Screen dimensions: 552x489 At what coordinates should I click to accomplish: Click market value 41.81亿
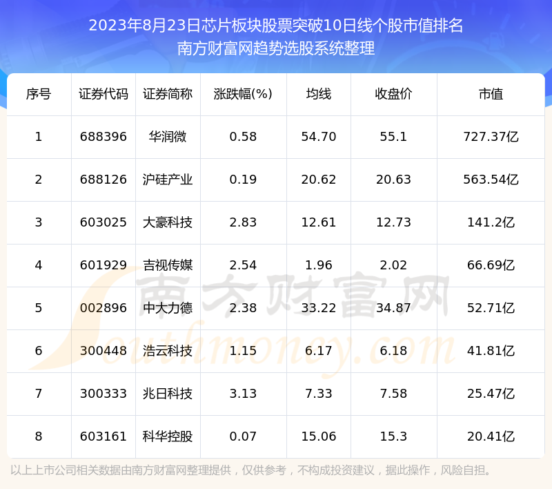pos(491,351)
